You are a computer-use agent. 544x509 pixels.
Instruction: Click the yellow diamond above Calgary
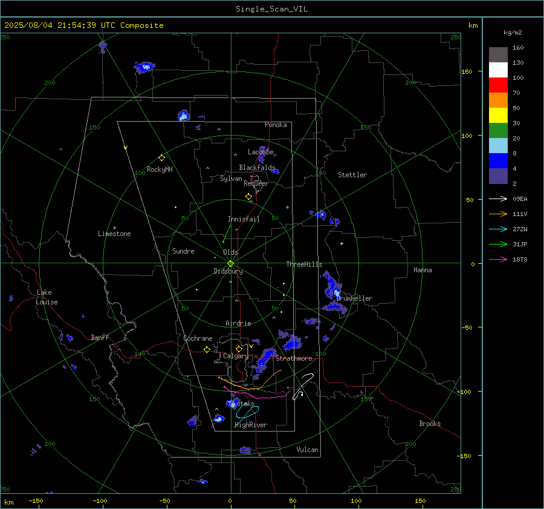point(239,349)
